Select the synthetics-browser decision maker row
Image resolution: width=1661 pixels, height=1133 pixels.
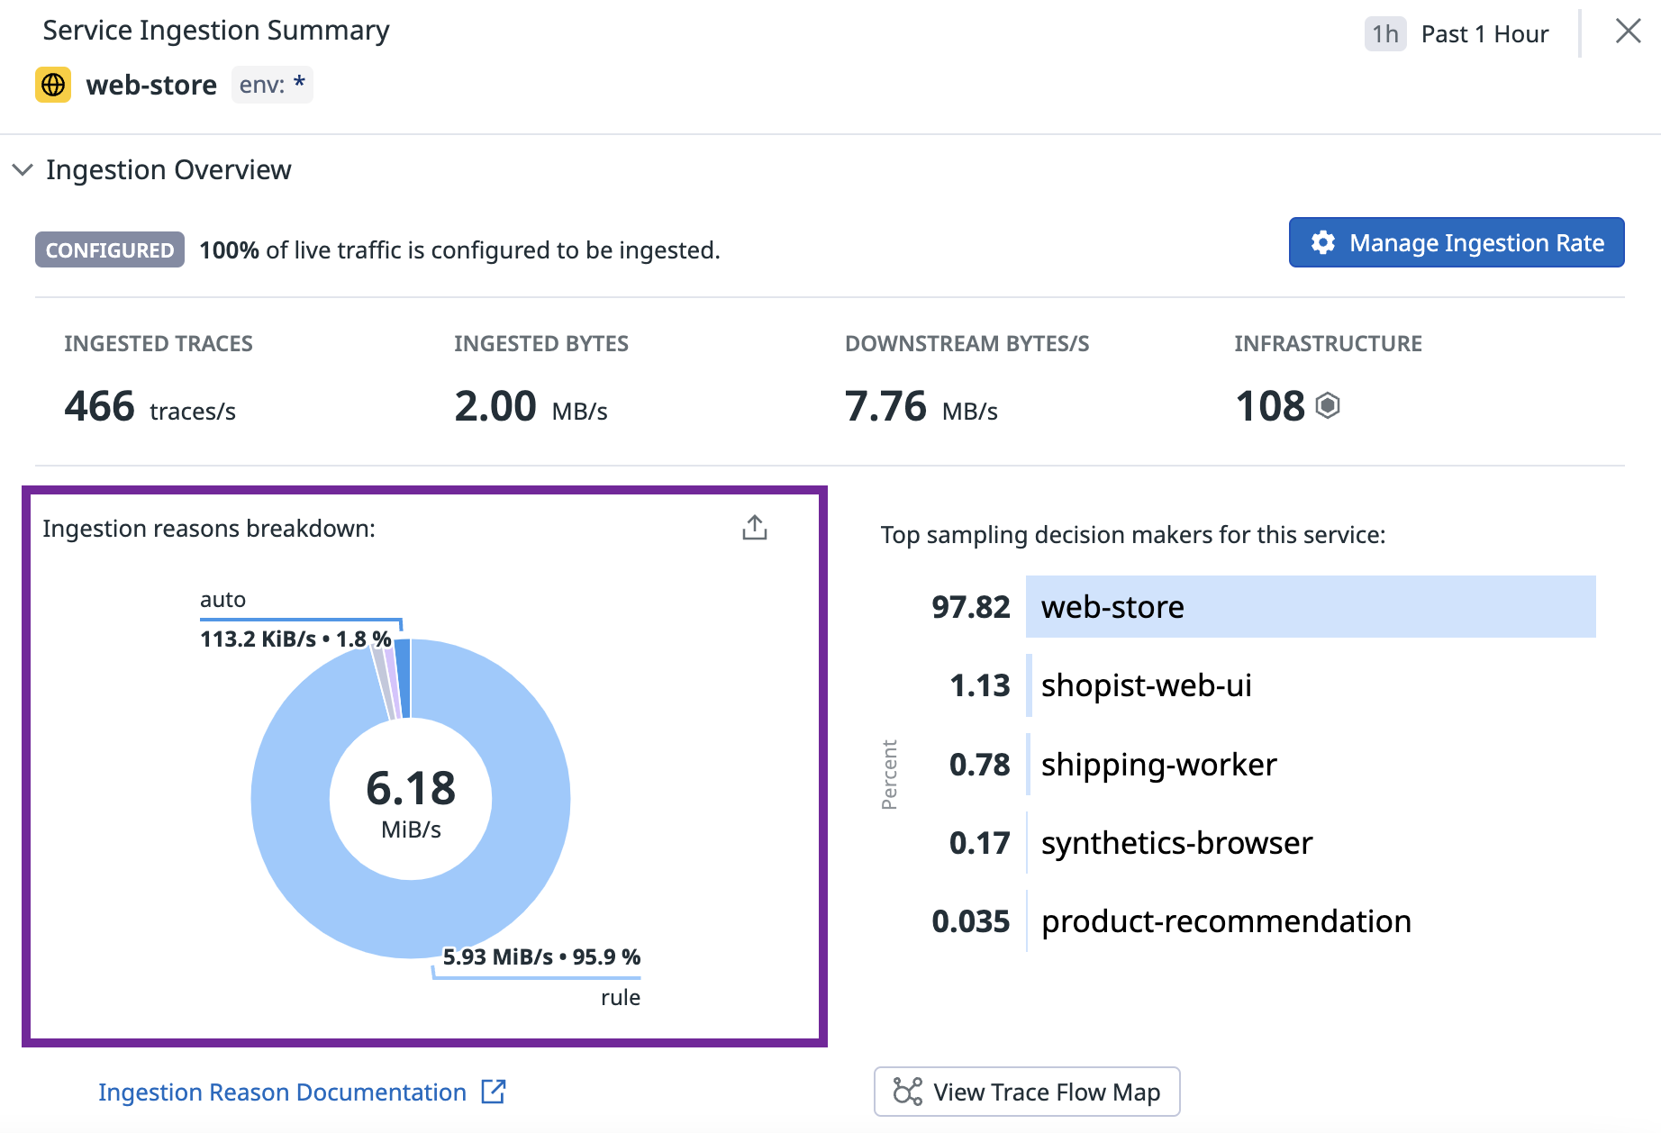[1176, 843]
